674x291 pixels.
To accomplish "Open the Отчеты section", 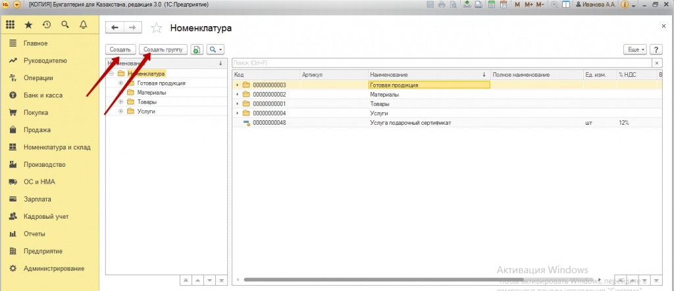I will (34, 234).
